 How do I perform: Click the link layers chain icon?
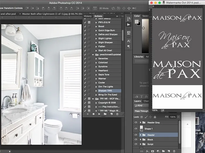(142, 151)
